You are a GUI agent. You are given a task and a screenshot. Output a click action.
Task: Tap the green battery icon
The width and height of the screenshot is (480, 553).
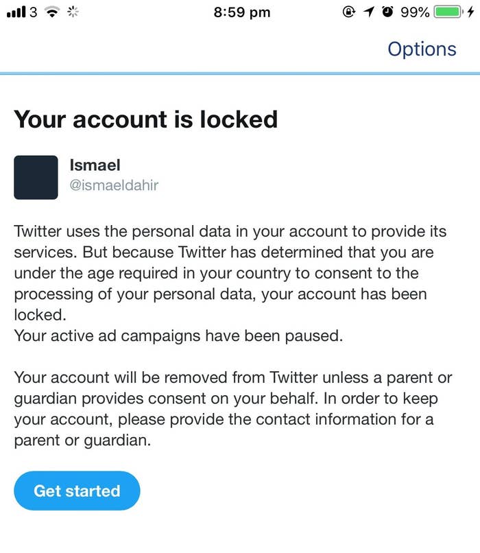point(448,12)
